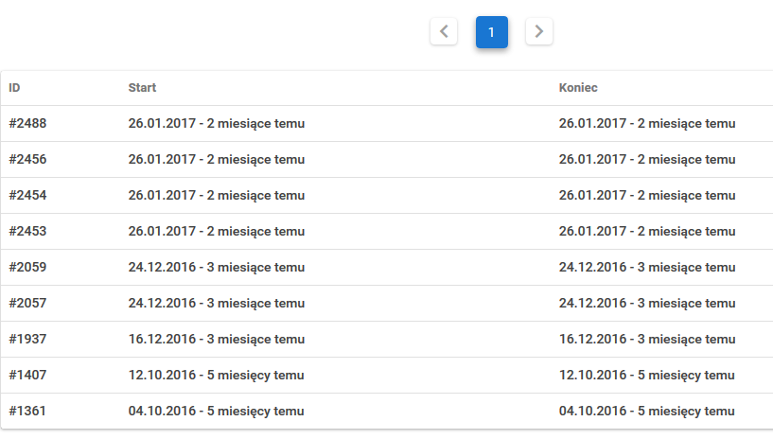Click Koniec date of row #1407
Image resolution: width=773 pixels, height=439 pixels.
647,376
